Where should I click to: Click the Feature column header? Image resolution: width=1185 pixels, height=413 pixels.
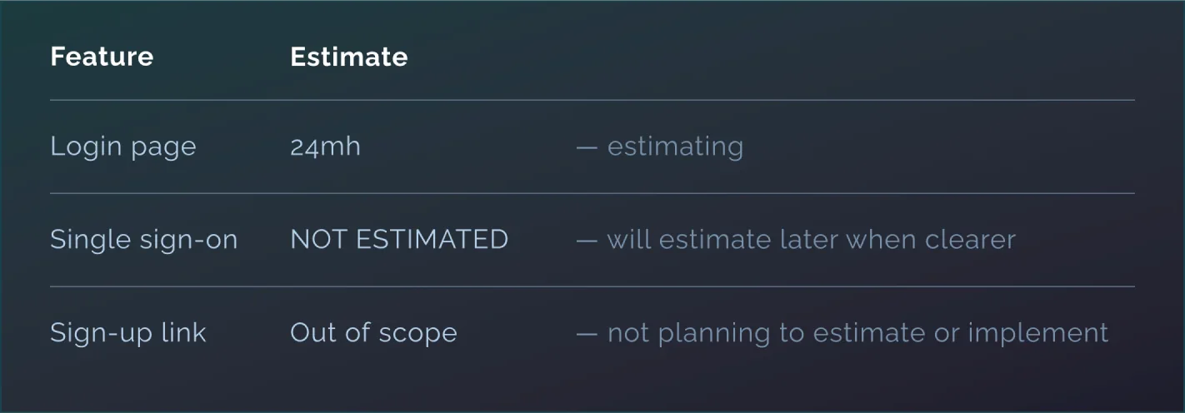102,57
